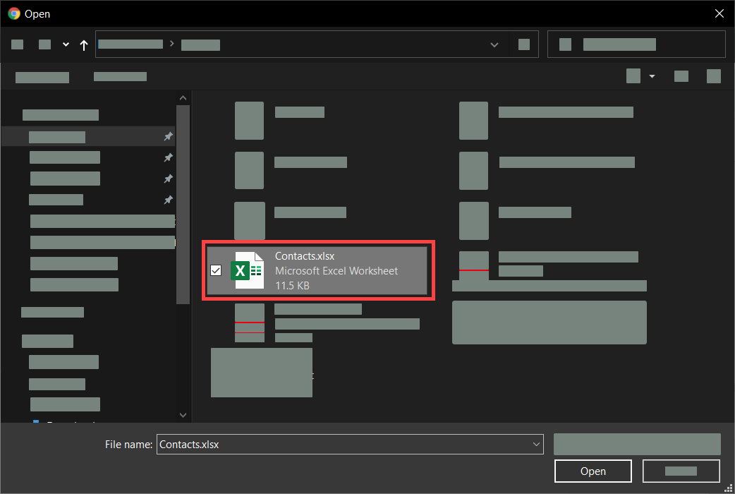Click inside the File name text field
735x494 pixels.
(x=339, y=445)
